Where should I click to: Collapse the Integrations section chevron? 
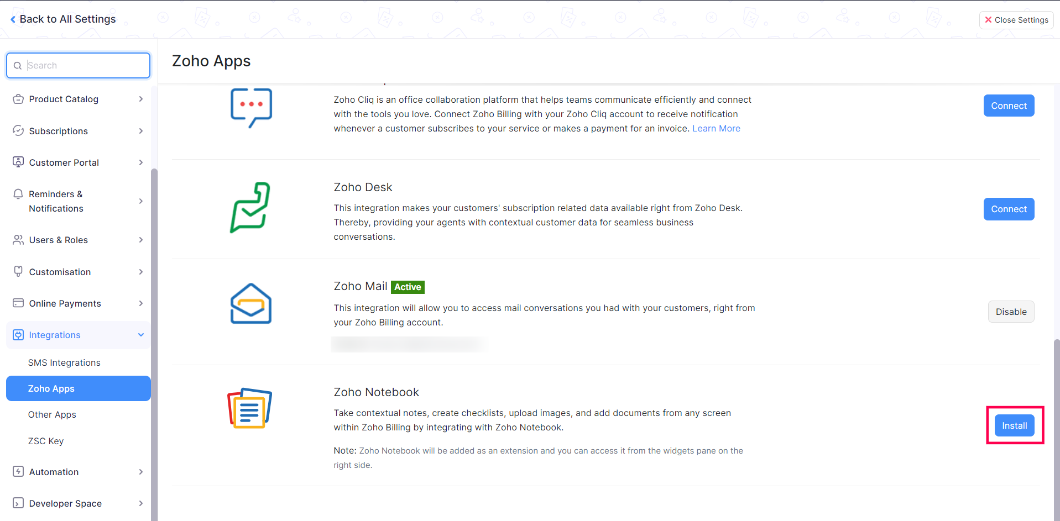(x=141, y=335)
